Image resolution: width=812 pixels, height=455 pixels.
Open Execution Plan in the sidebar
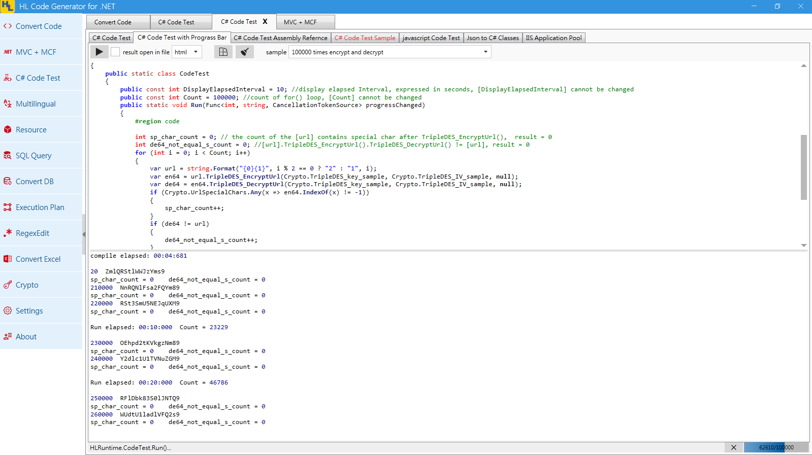[40, 207]
